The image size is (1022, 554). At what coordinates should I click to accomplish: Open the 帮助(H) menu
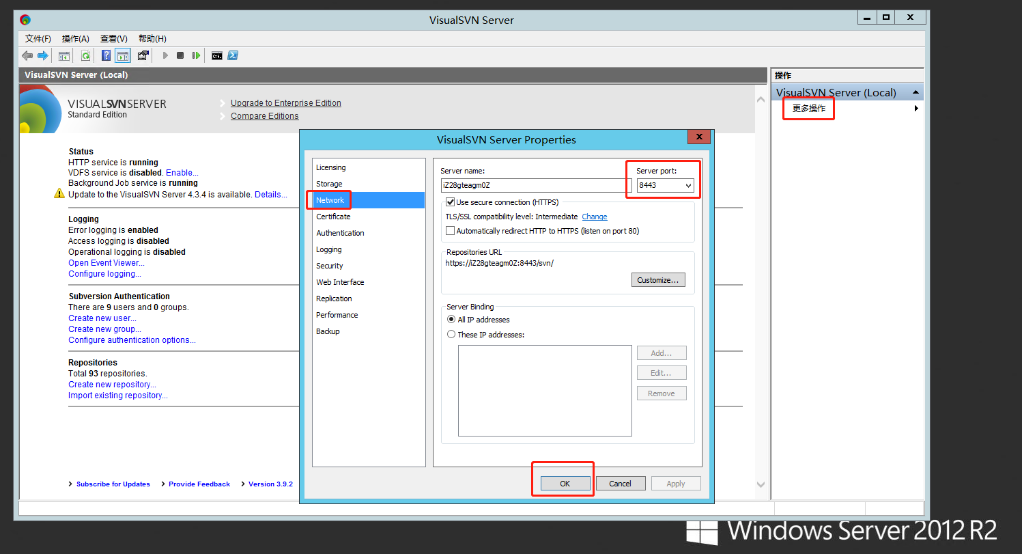pos(152,39)
